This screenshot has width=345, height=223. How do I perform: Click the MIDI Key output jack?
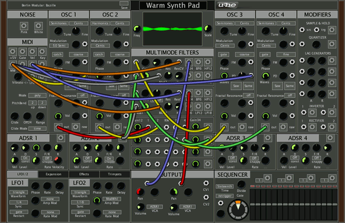coord(42,52)
